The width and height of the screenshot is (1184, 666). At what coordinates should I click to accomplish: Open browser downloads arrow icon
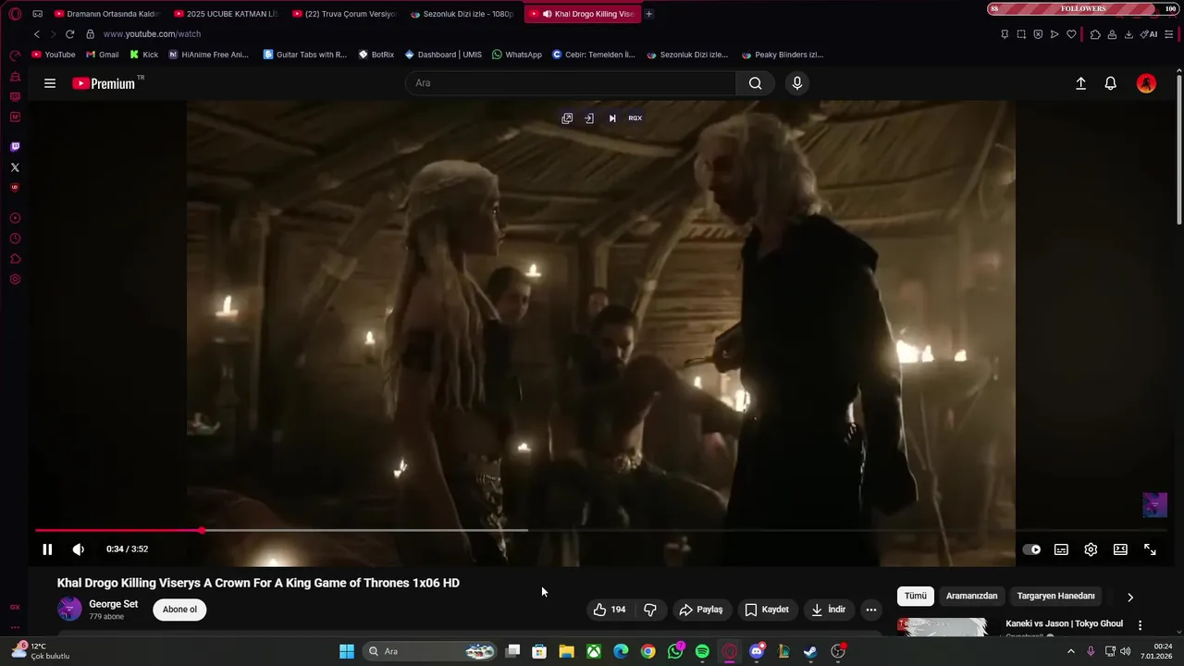[1128, 34]
